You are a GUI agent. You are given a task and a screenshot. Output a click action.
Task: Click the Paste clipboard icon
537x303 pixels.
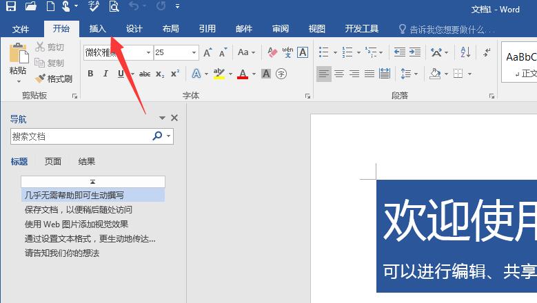pyautogui.click(x=18, y=54)
